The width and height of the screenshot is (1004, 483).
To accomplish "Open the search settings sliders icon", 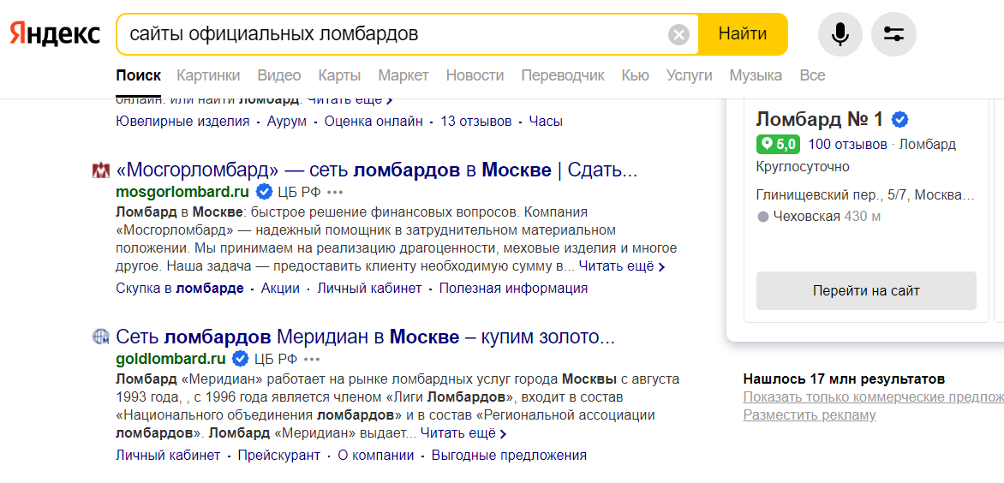I will [x=893, y=34].
